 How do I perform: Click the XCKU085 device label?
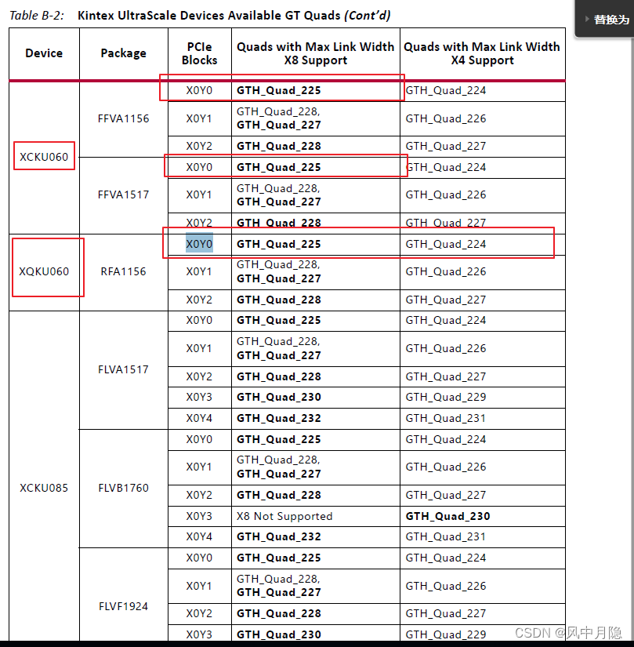(x=43, y=488)
